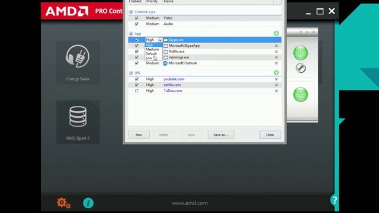Remove the youtube.com URL rule

pyautogui.click(x=277, y=79)
